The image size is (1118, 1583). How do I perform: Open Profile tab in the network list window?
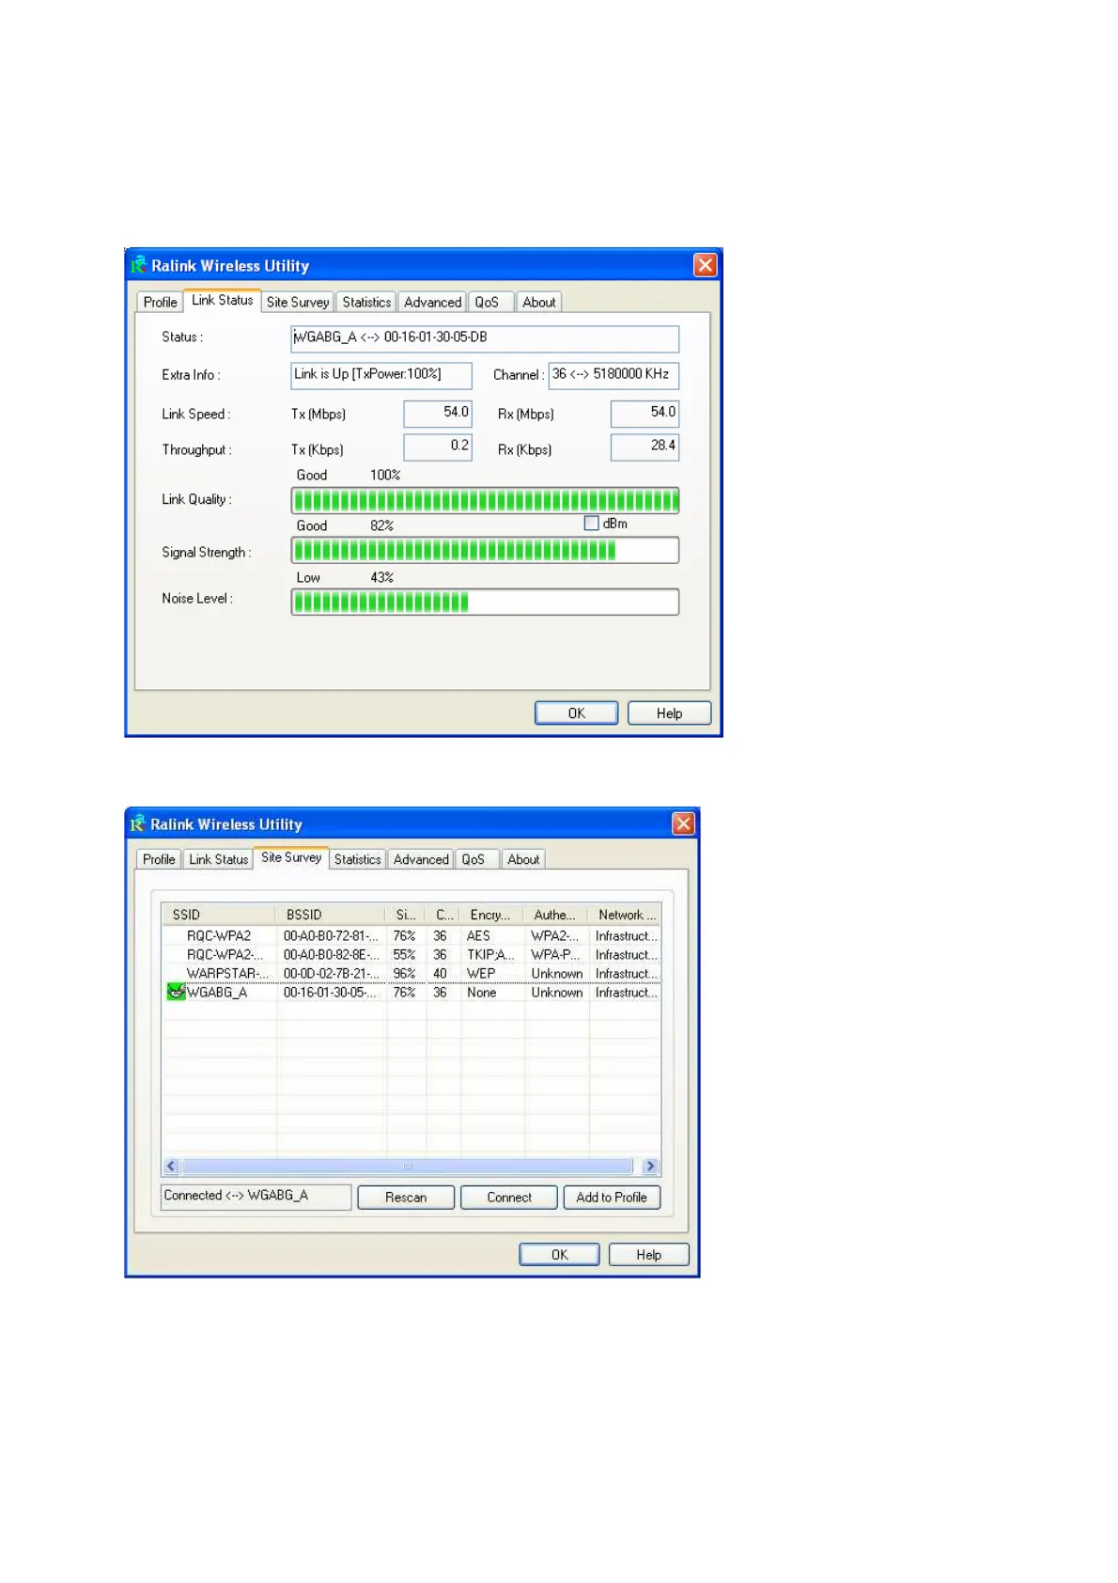[x=159, y=859]
